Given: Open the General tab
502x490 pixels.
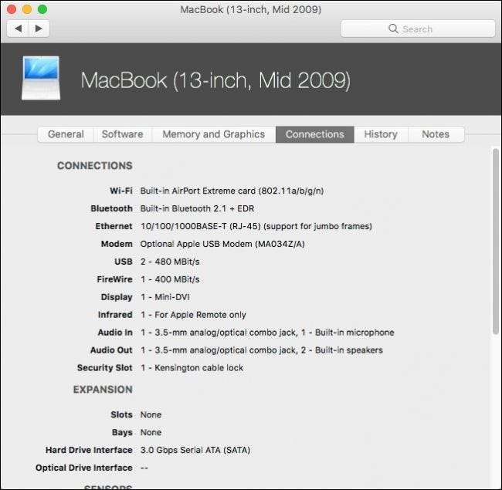Looking at the screenshot, I should click(66, 134).
